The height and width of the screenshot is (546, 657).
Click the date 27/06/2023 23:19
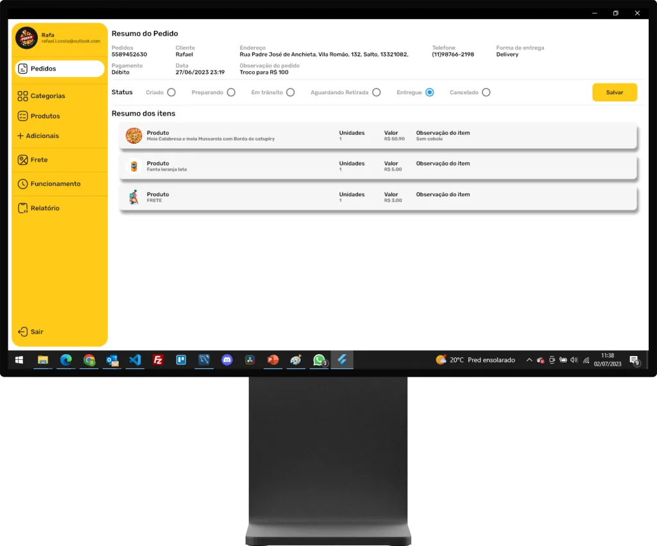pyautogui.click(x=200, y=72)
